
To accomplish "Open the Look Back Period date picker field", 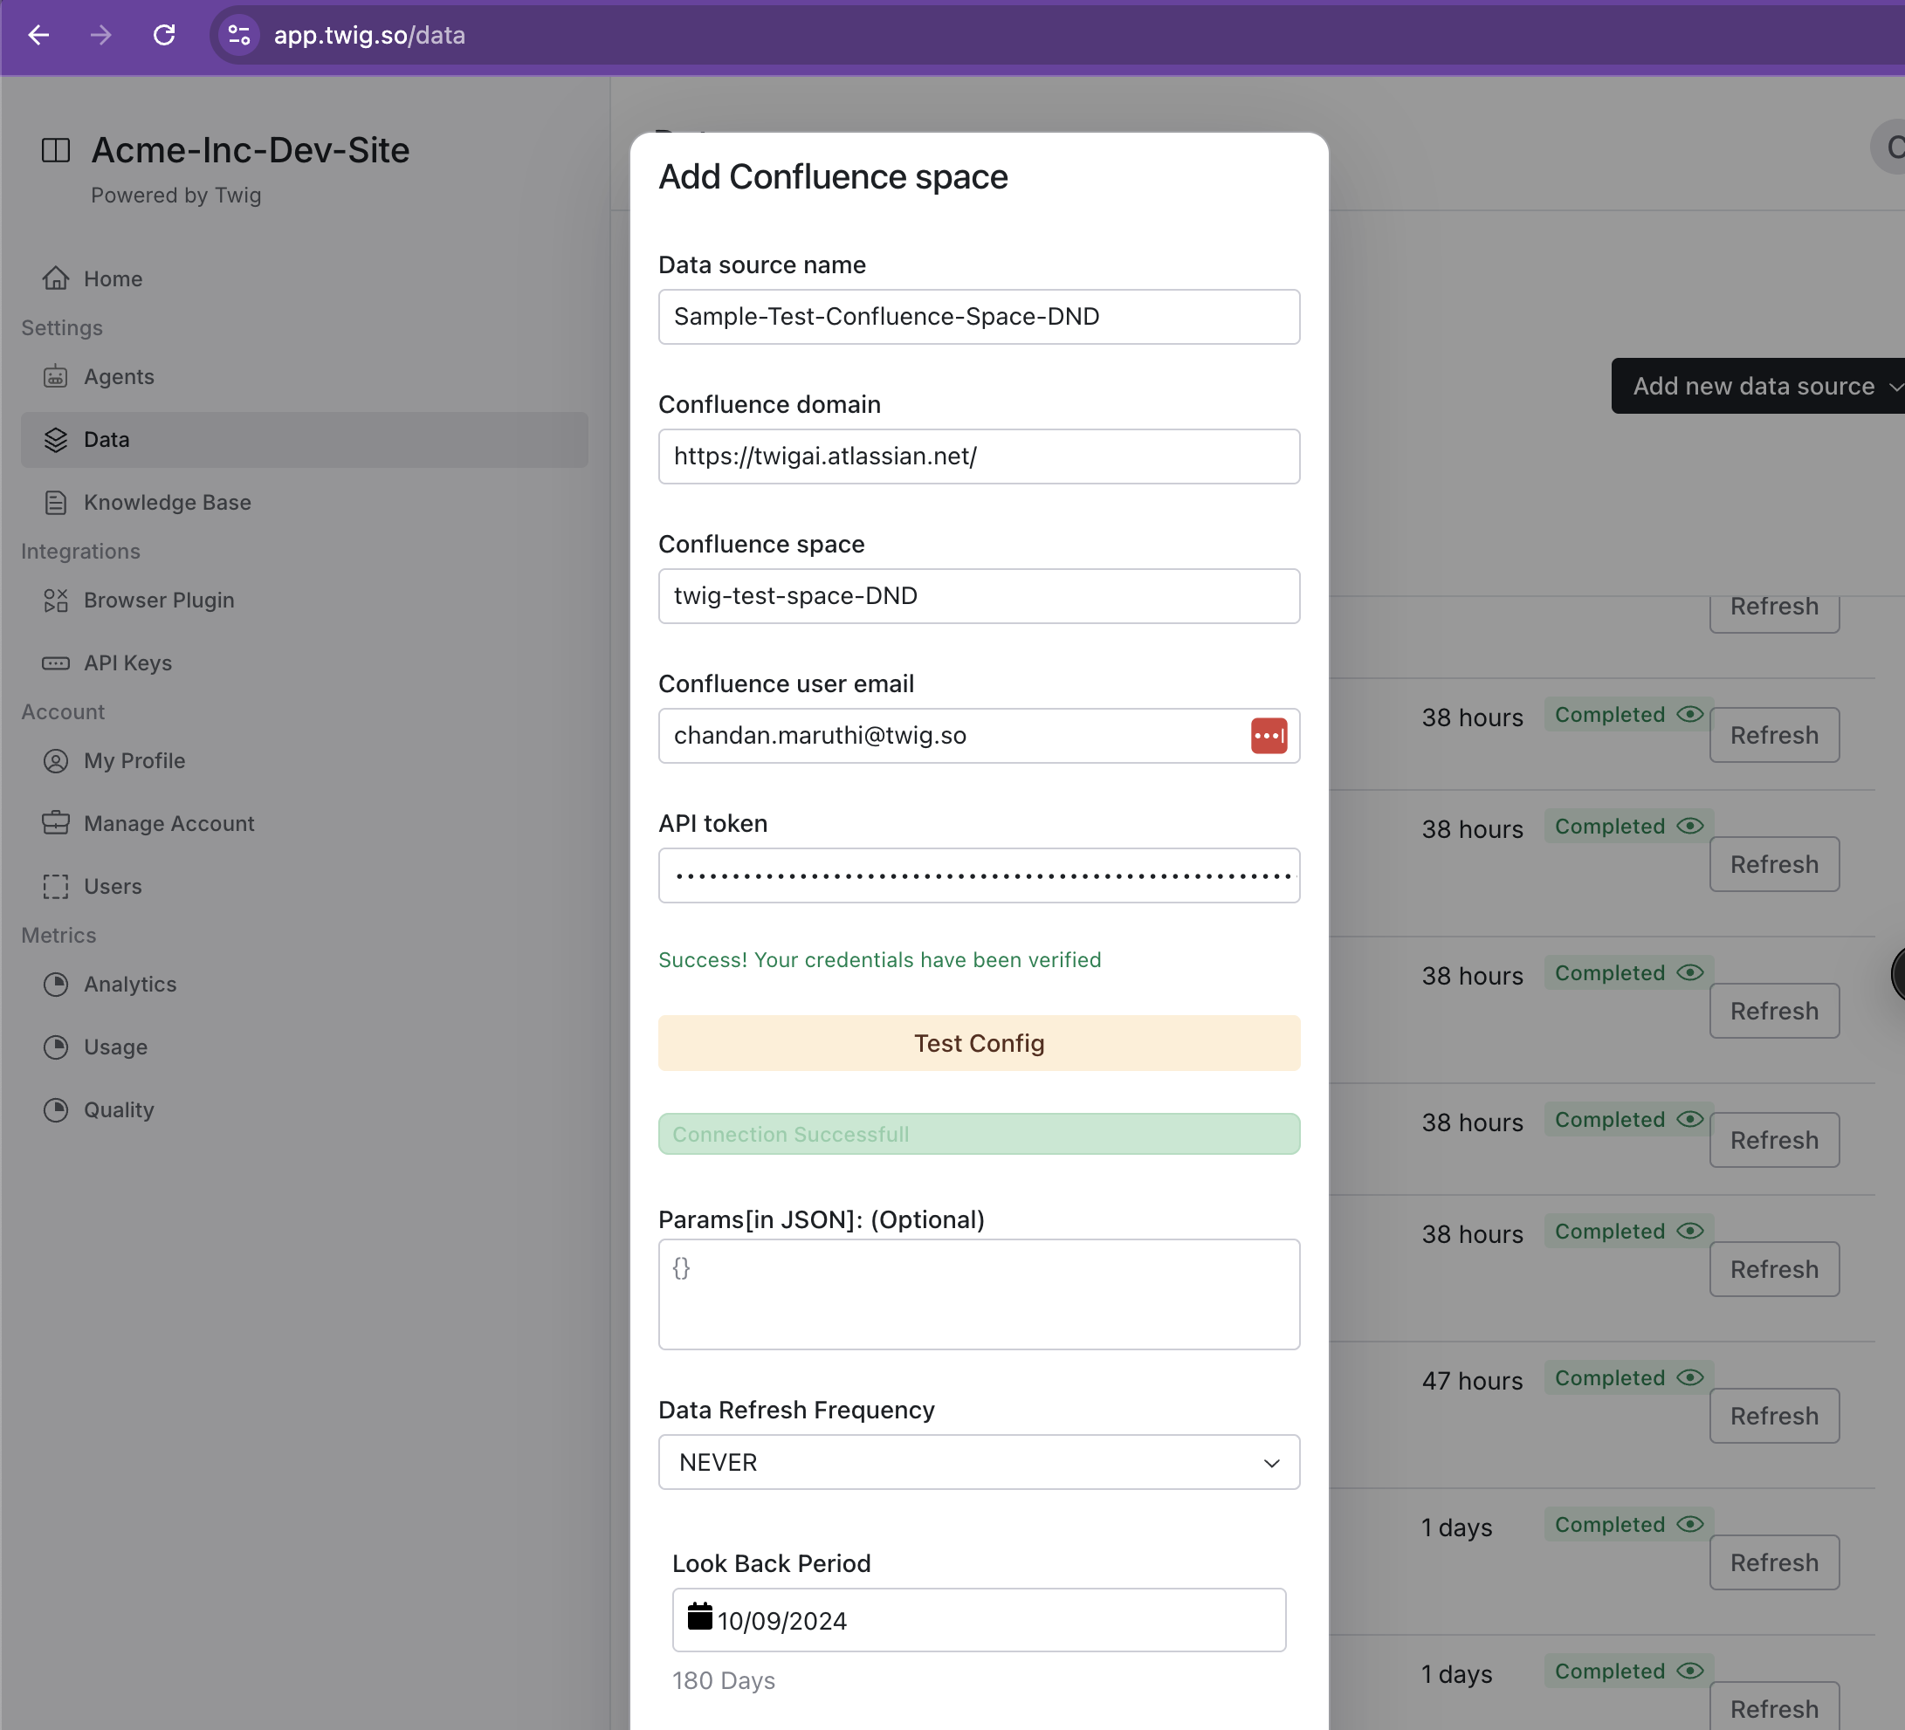I will pyautogui.click(x=978, y=1620).
